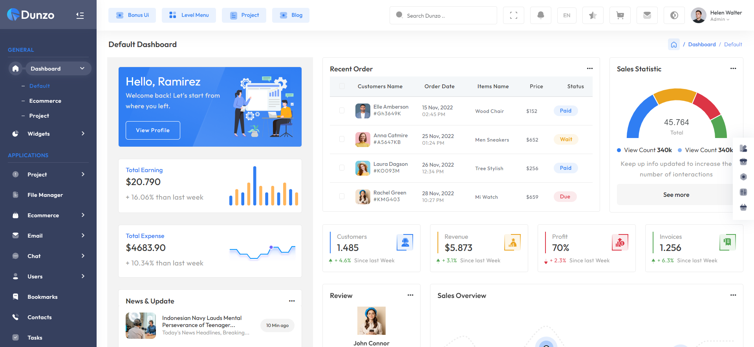Open the Level Menu tab

[189, 15]
